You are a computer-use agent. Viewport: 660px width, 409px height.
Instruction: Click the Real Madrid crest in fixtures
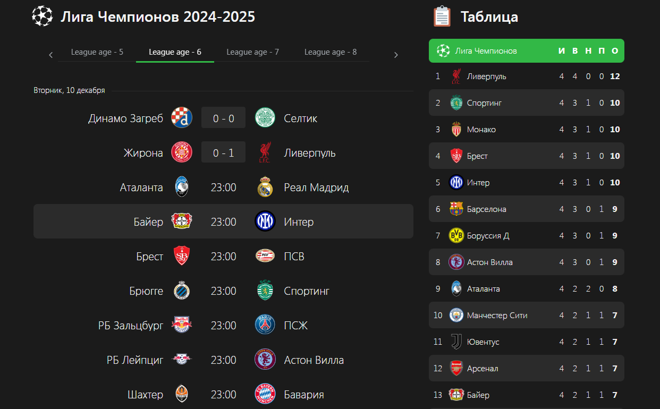(265, 188)
